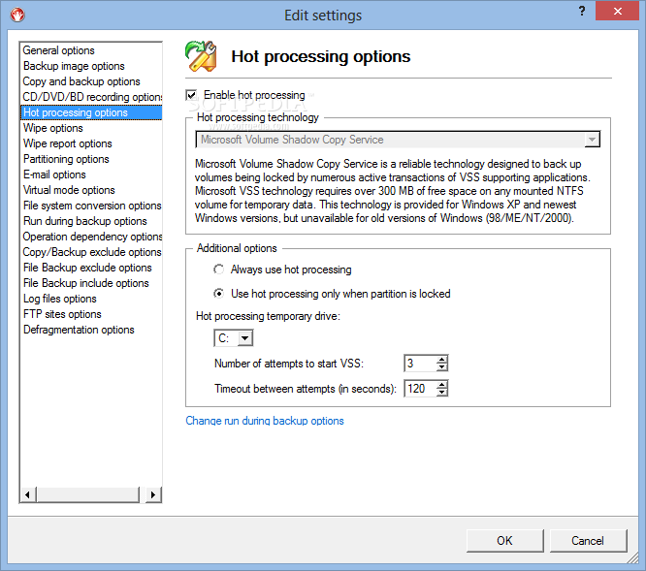Open the help question mark button
646x571 pixels.
(581, 11)
